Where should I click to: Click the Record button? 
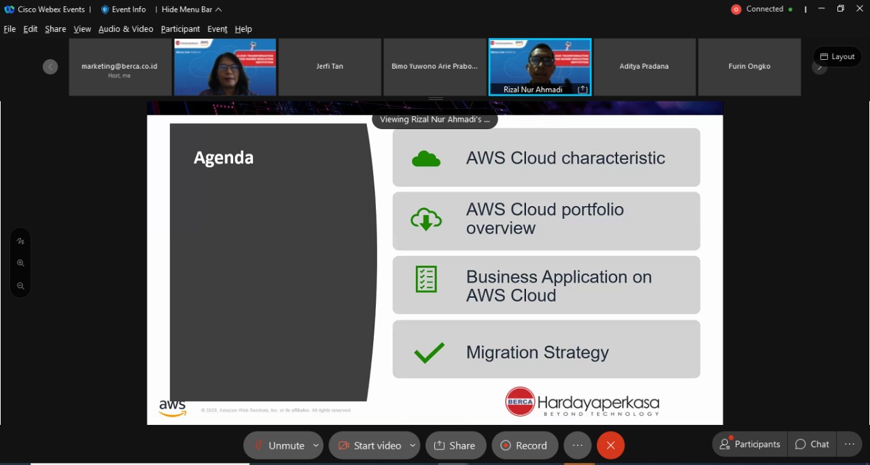pos(525,445)
